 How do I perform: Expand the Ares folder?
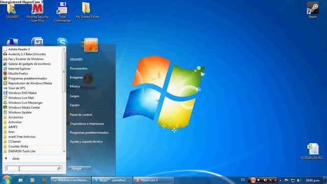click(11, 132)
